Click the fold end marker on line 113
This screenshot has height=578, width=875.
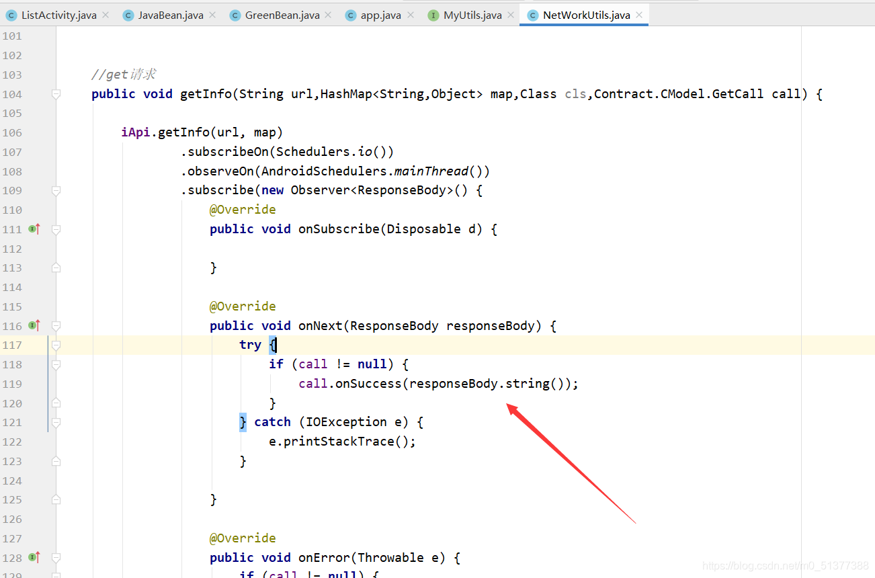pos(56,267)
